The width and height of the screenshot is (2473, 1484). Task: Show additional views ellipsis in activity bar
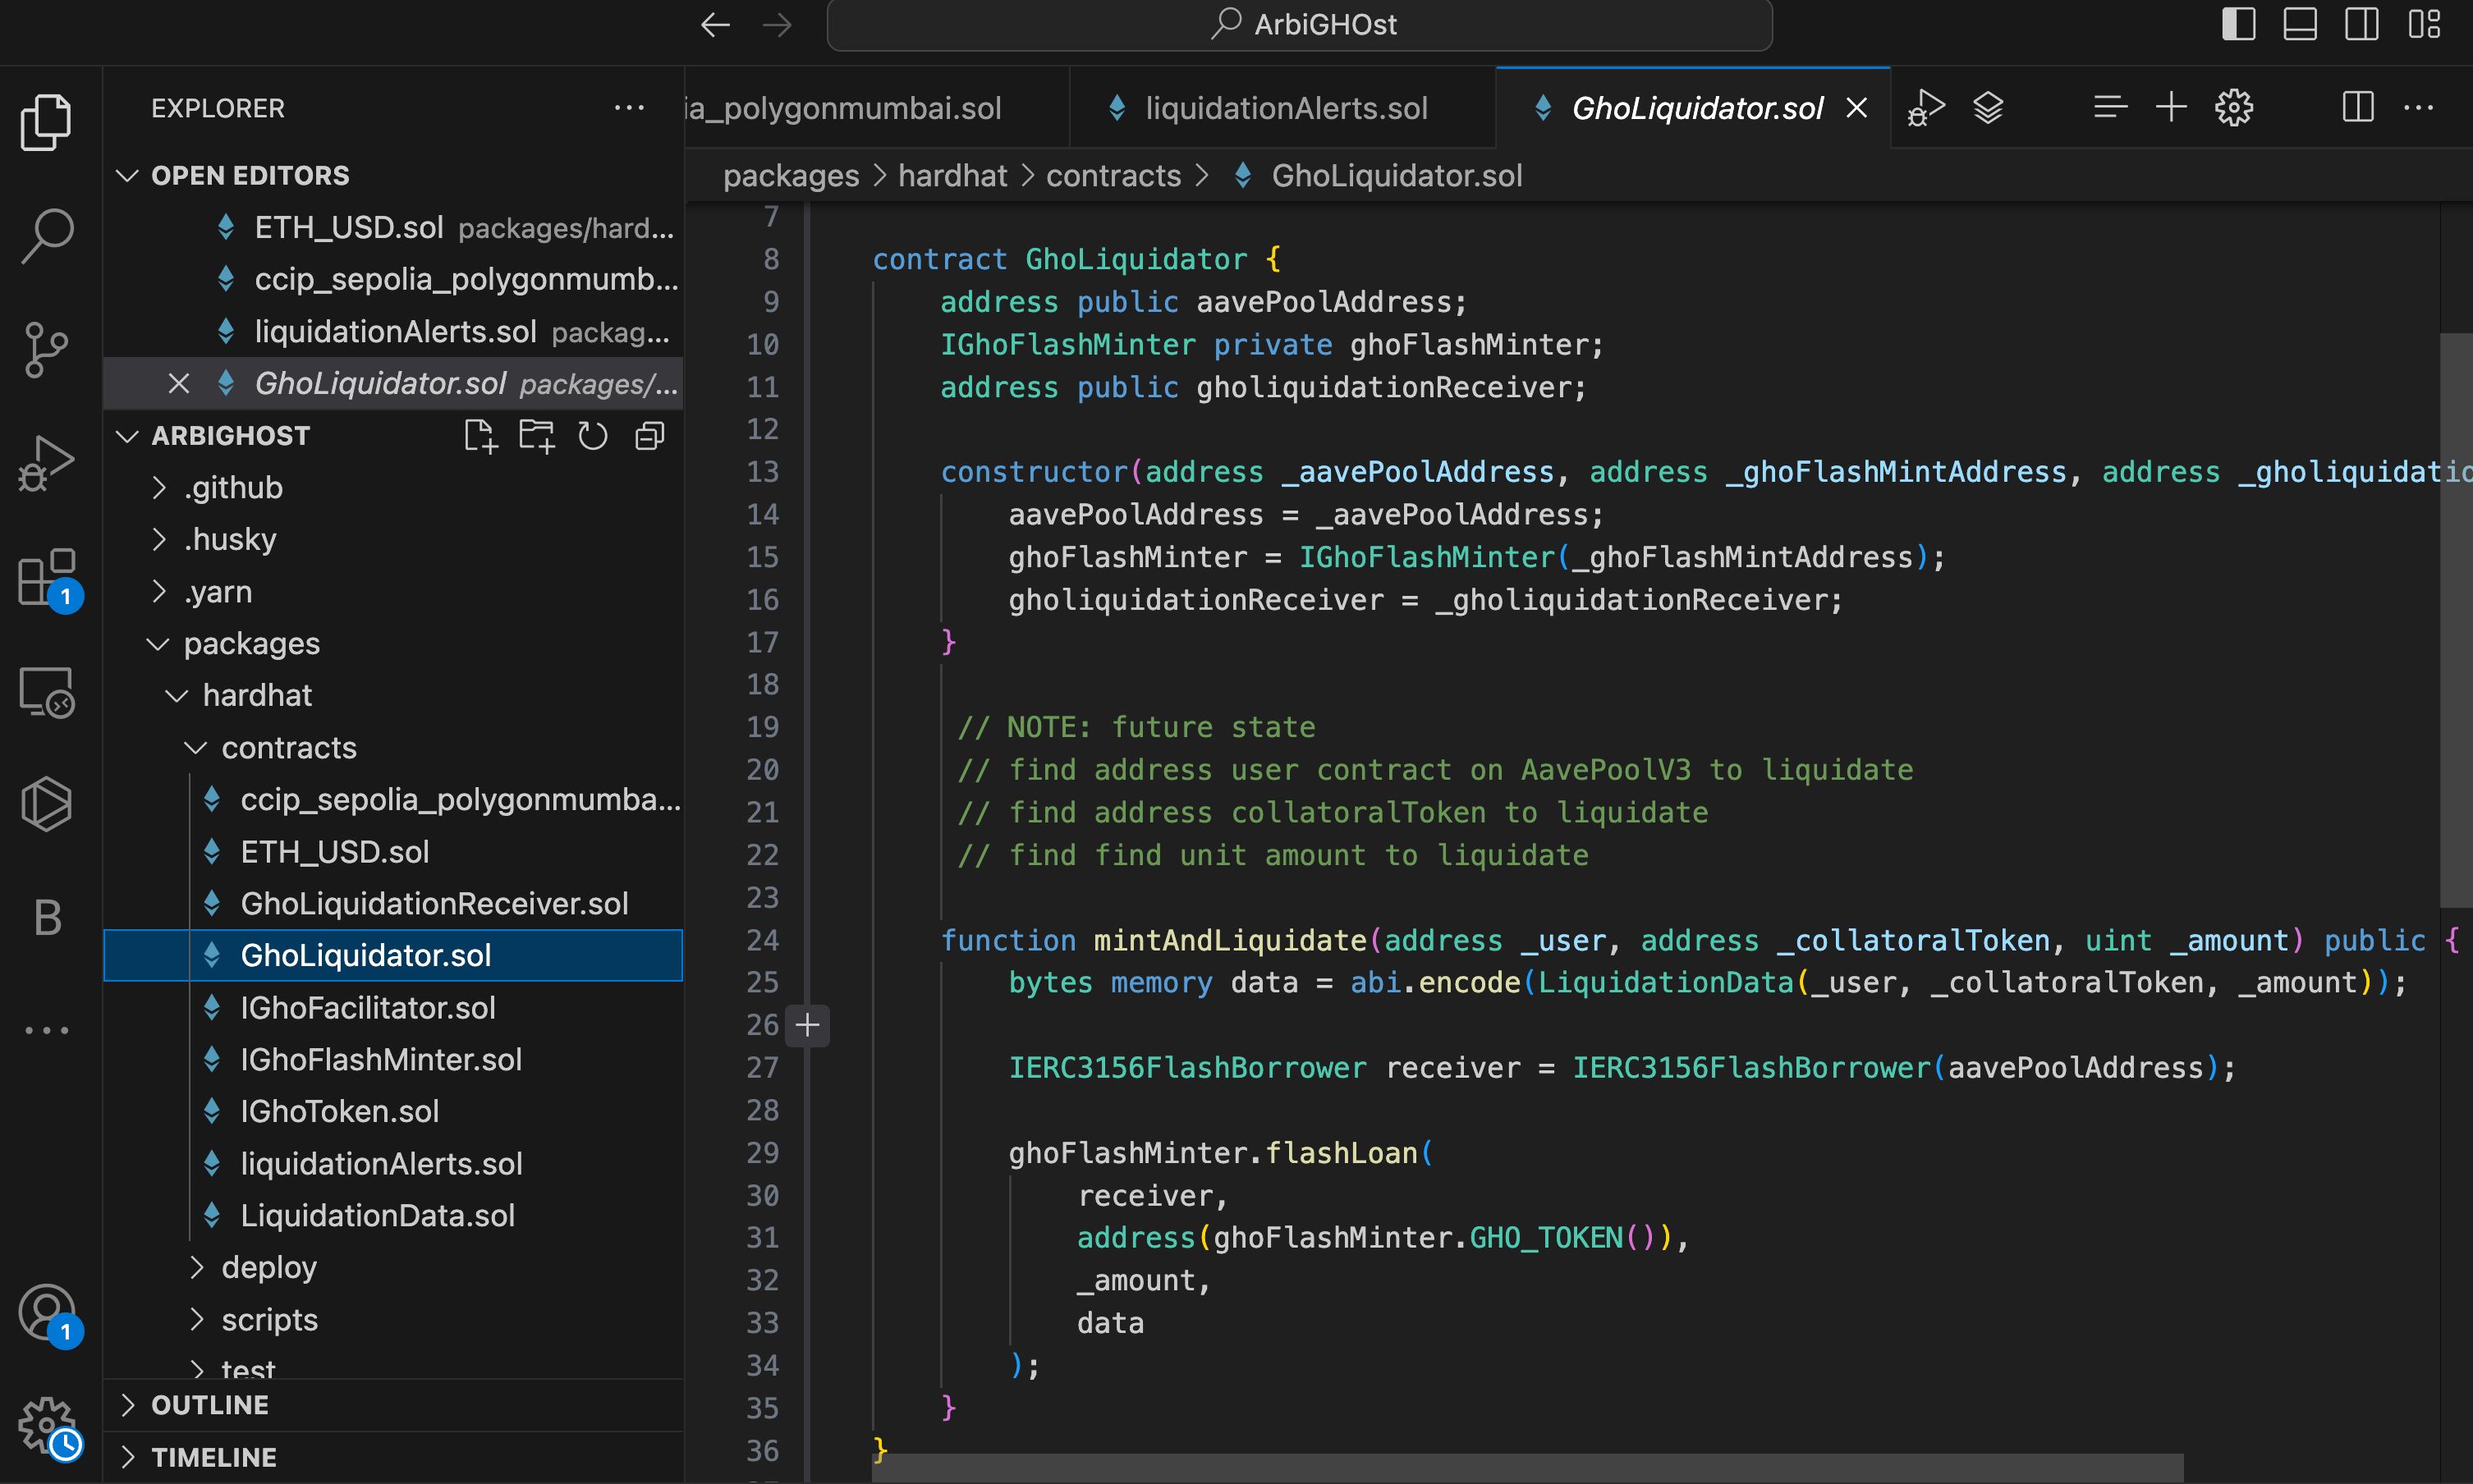[x=46, y=1030]
